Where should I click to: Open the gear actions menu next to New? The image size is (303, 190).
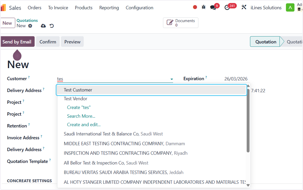pos(30,26)
